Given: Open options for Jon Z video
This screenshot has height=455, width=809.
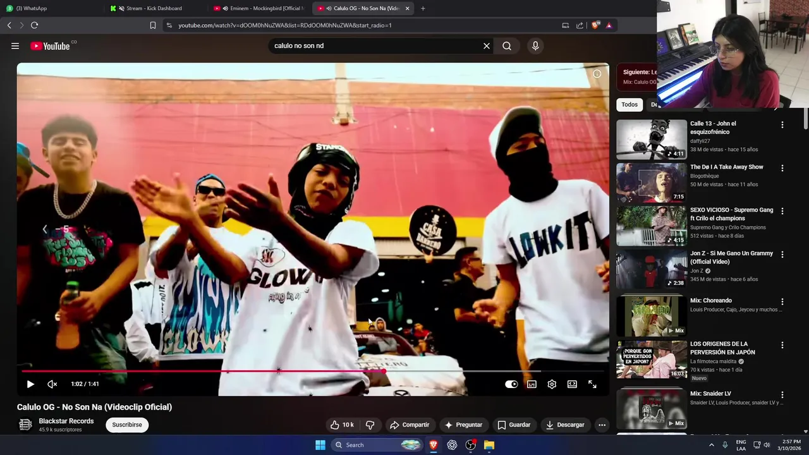Looking at the screenshot, I should click(782, 254).
